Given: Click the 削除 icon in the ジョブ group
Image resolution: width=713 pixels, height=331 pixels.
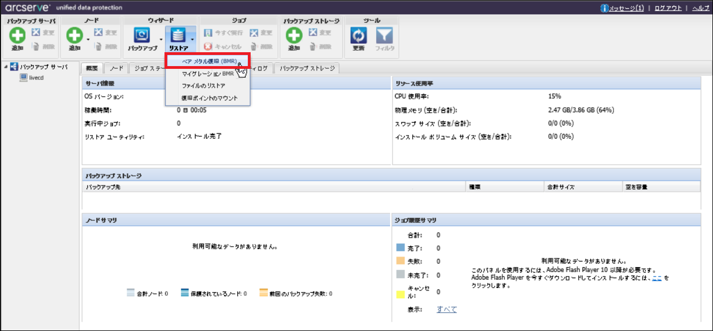Looking at the screenshot, I should coord(254,47).
